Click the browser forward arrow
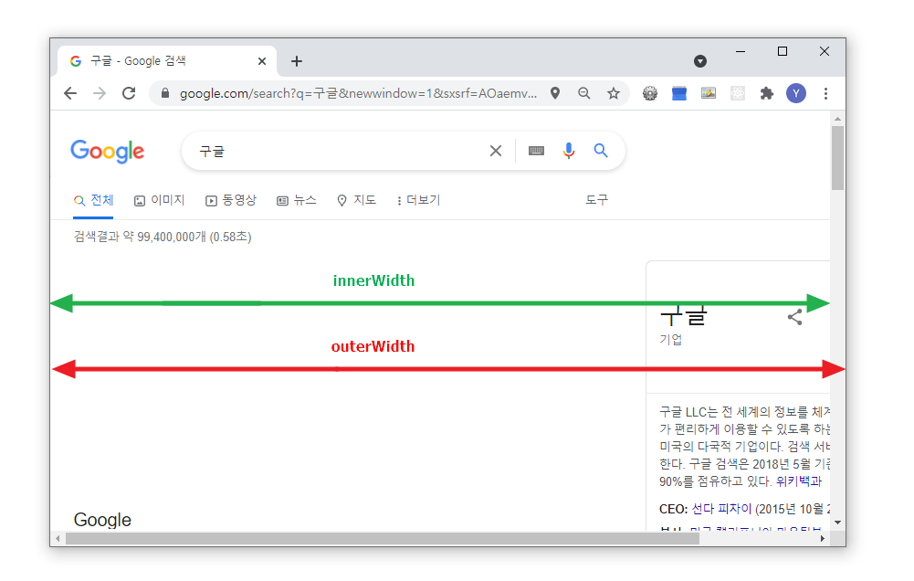This screenshot has width=914, height=581. point(100,93)
